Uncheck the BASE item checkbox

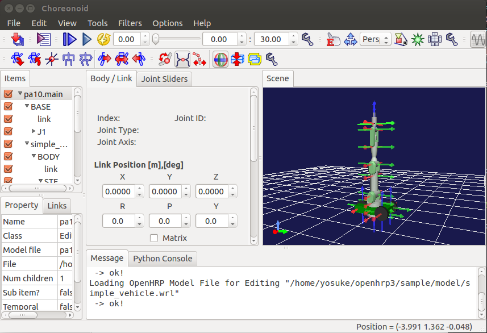click(x=9, y=106)
